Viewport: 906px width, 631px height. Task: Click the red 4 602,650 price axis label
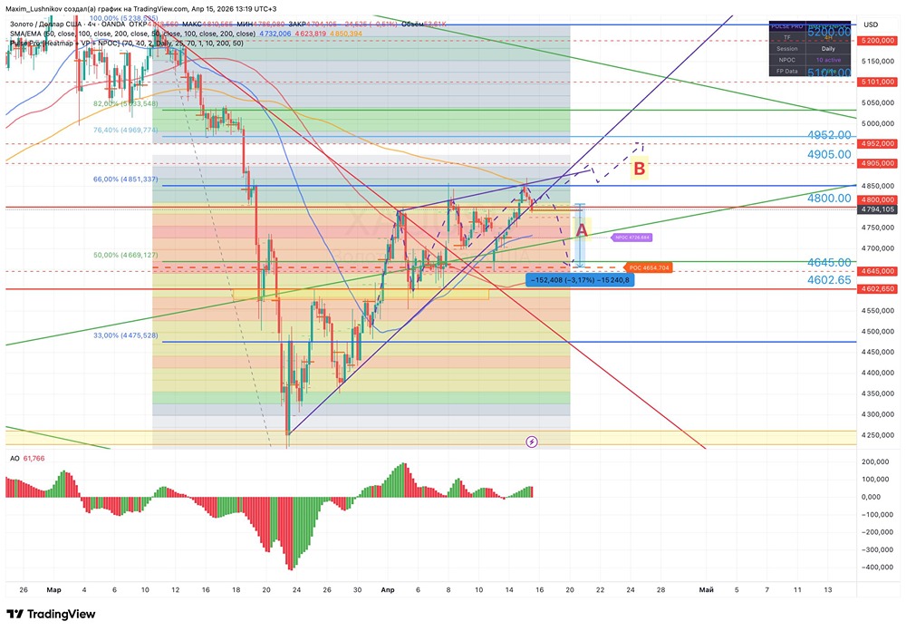click(878, 288)
